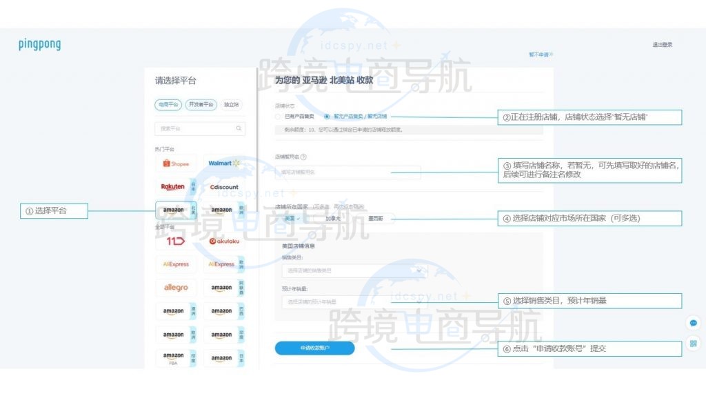This screenshot has width=706, height=396.
Task: Click the 申请收款账户 submit button
Action: tap(314, 348)
